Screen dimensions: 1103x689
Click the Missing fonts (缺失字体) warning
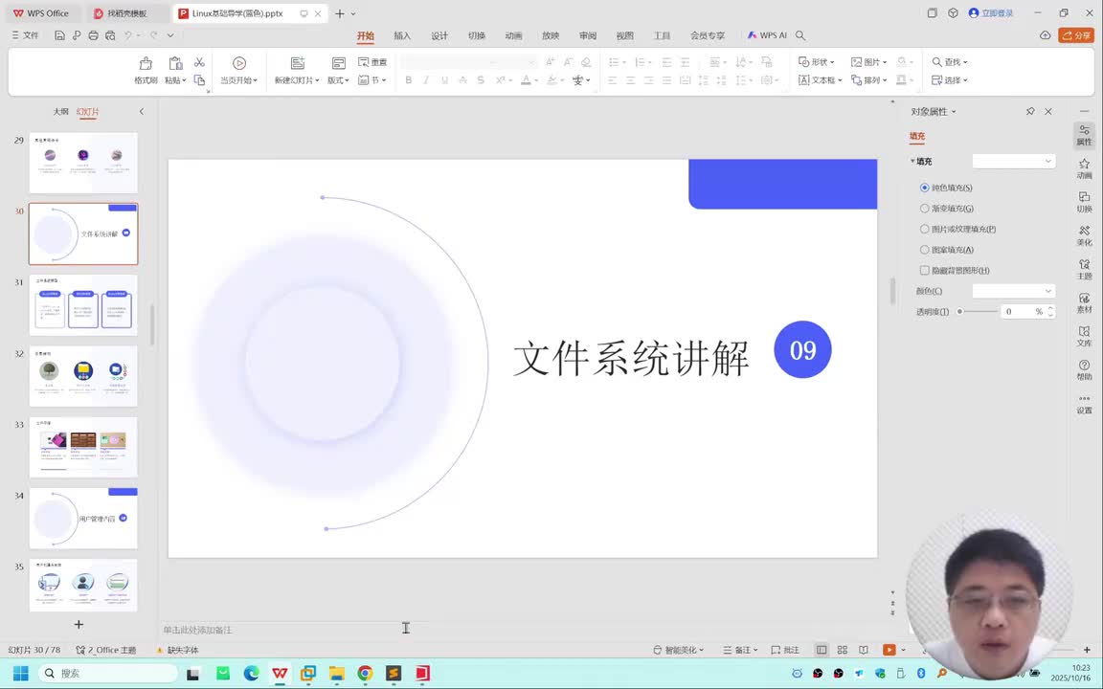[x=177, y=650]
